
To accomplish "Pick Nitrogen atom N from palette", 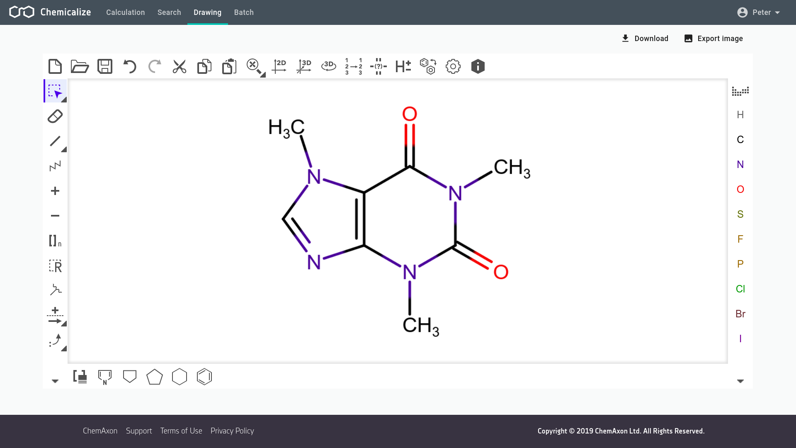I will coord(740,164).
